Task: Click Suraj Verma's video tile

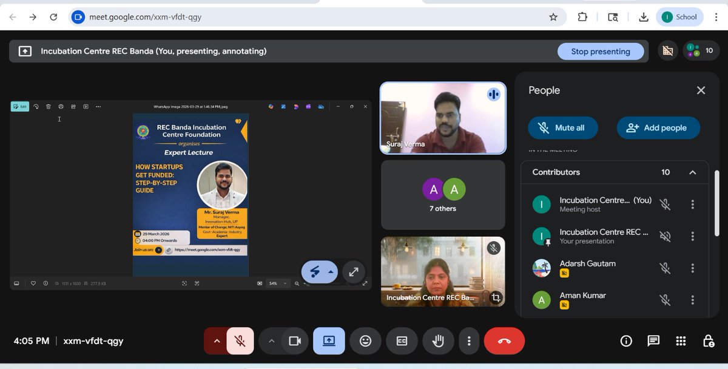Action: point(443,118)
